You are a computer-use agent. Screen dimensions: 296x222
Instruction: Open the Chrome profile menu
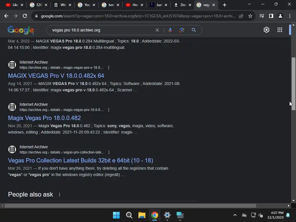280,16
